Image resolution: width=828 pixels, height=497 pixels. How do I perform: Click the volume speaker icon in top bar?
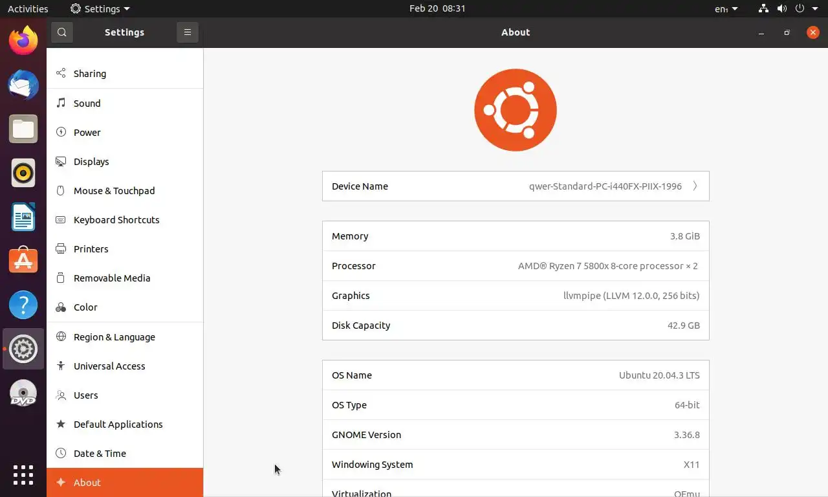click(x=781, y=8)
